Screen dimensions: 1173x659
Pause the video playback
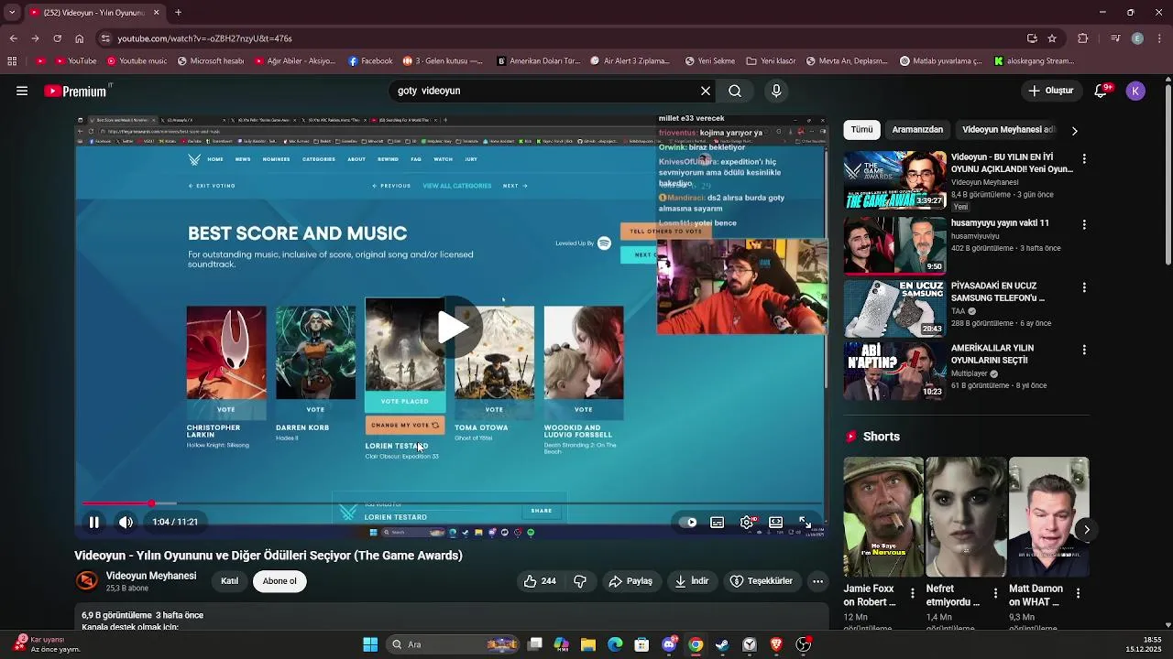click(93, 522)
